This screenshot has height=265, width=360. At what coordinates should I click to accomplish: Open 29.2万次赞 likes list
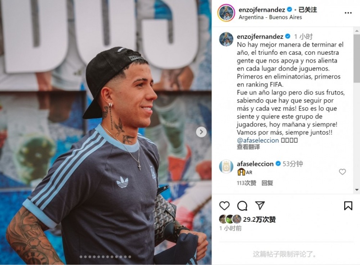pyautogui.click(x=259, y=219)
